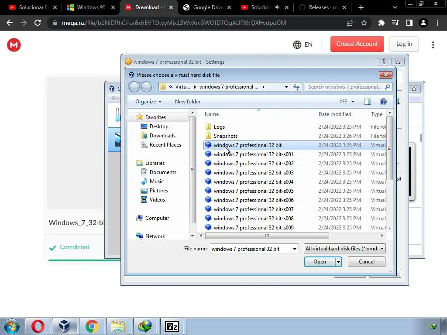The image size is (447, 335).
Task: Open Windows Explorer from taskbar
Action: [x=118, y=326]
